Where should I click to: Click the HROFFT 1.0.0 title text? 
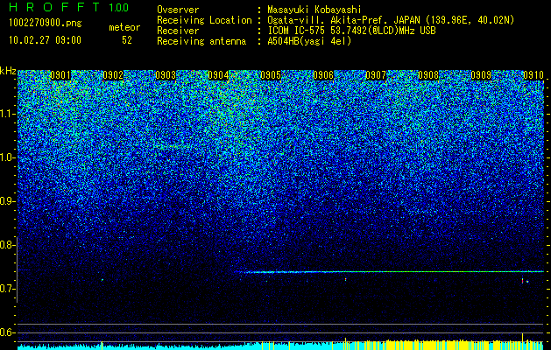(68, 7)
